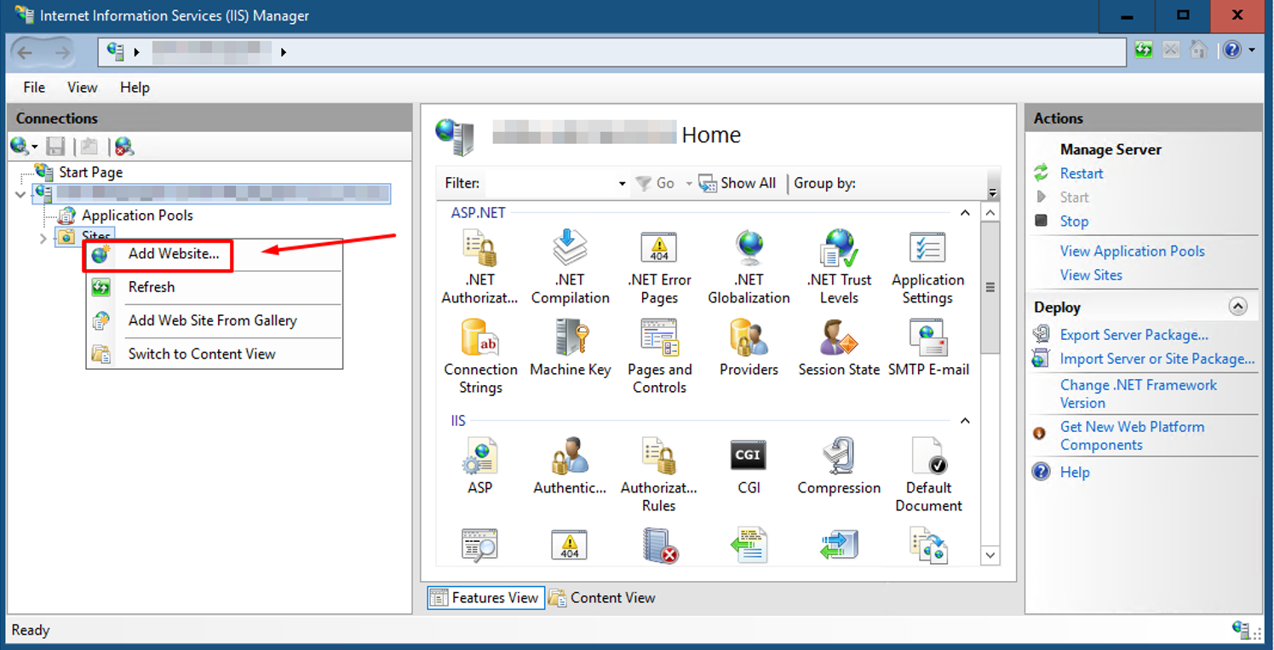Expand the Sites node arrow
Screen dimensions: 1274x650
[x=43, y=239]
